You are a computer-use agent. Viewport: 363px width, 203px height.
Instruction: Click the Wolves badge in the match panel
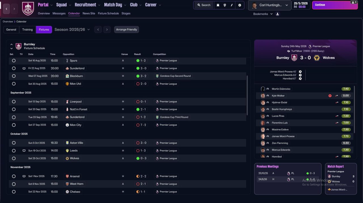(x=317, y=58)
